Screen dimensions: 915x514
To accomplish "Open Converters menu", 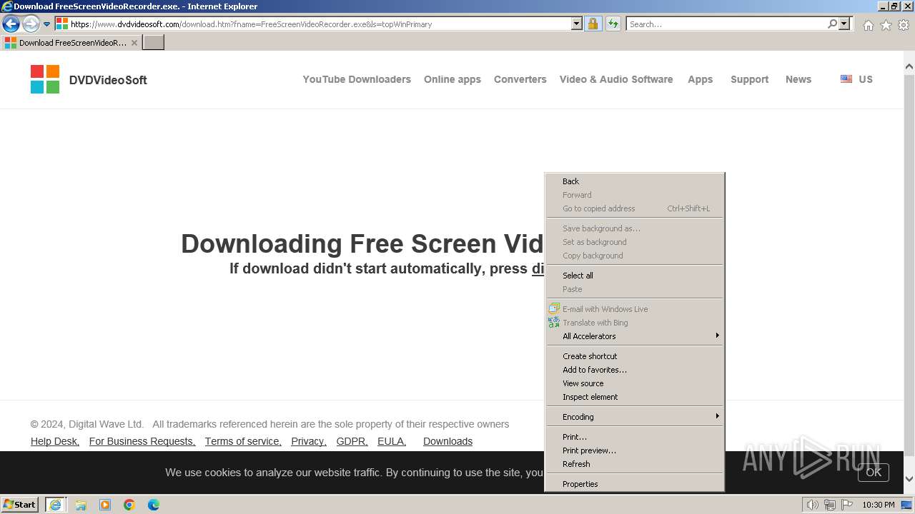I will 520,79.
